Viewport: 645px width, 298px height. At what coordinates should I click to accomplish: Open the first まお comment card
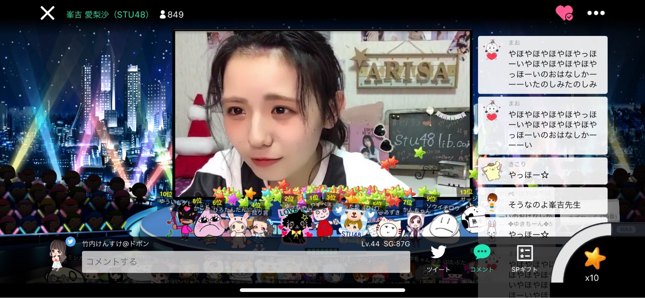coord(543,65)
